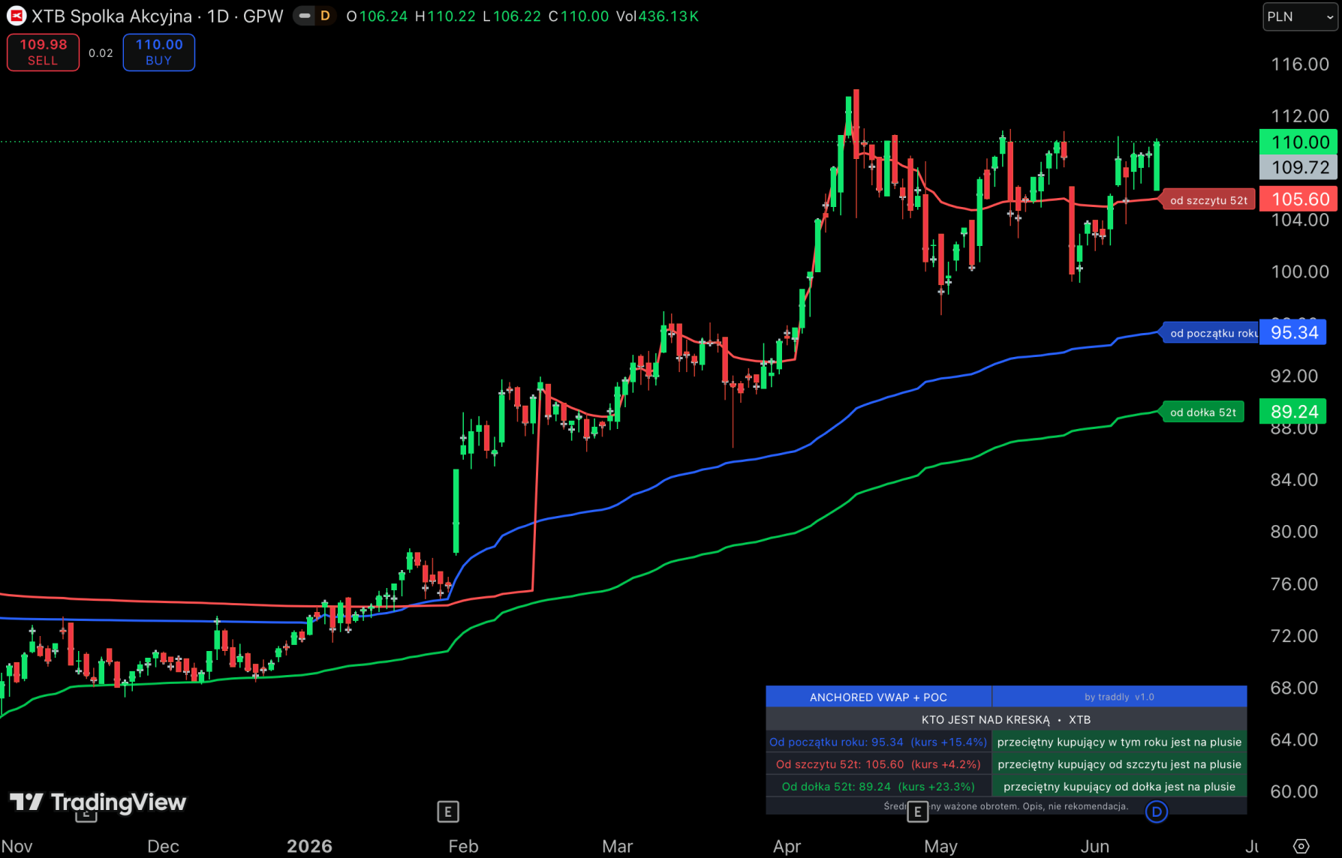Click the 'Od szczytu 52t: 105.60' table cell
This screenshot has width=1342, height=858.
tap(878, 764)
